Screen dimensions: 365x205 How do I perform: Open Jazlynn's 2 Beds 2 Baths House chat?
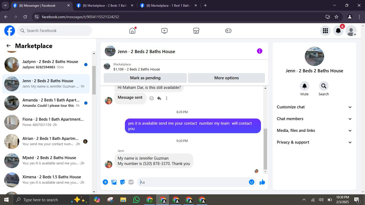coord(46,64)
